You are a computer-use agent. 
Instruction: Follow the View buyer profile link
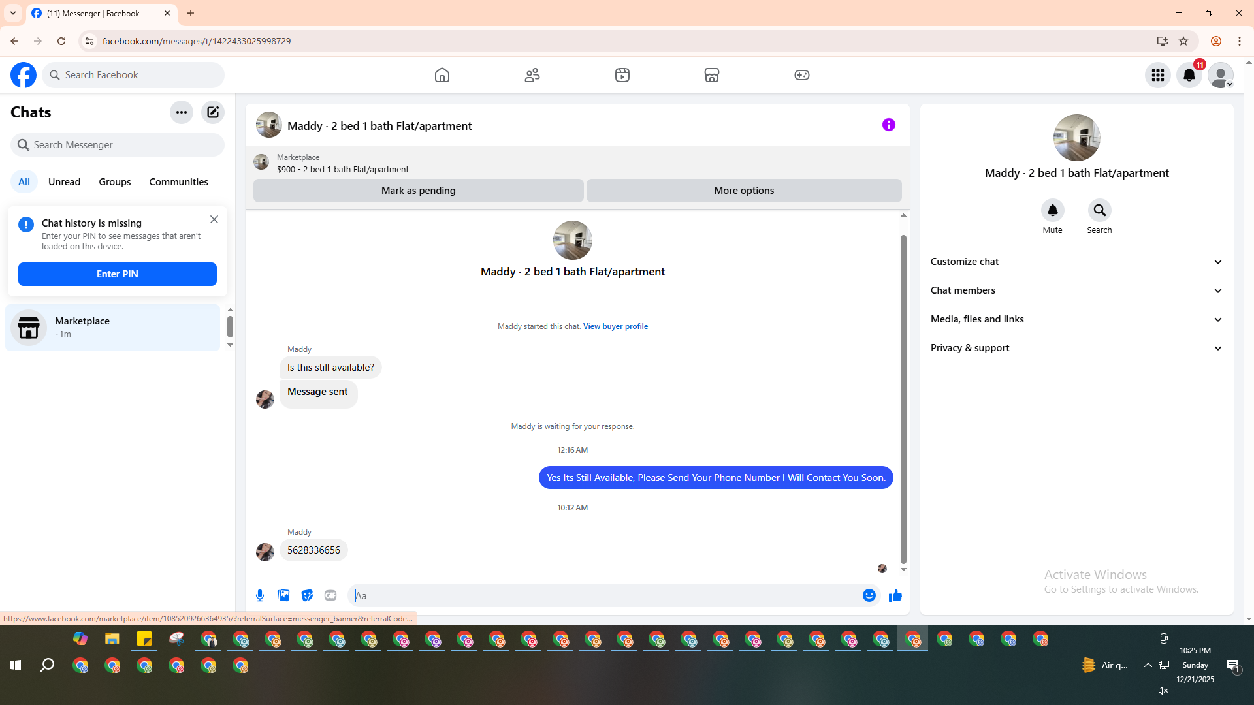pyautogui.click(x=615, y=326)
